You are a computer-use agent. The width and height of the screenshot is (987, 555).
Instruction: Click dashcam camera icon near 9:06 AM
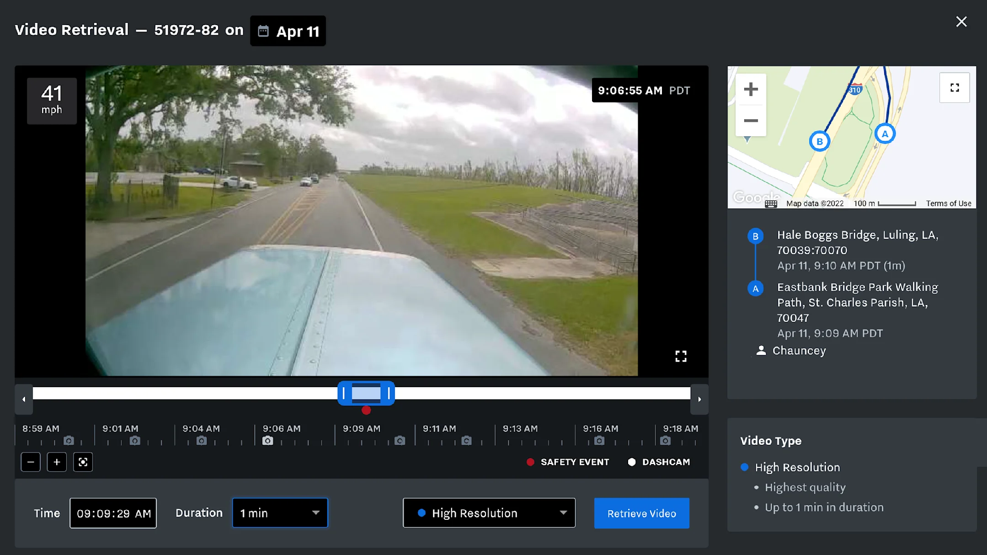pos(268,441)
